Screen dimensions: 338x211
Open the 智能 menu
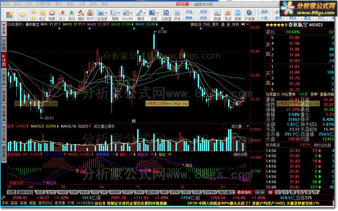point(70,4)
